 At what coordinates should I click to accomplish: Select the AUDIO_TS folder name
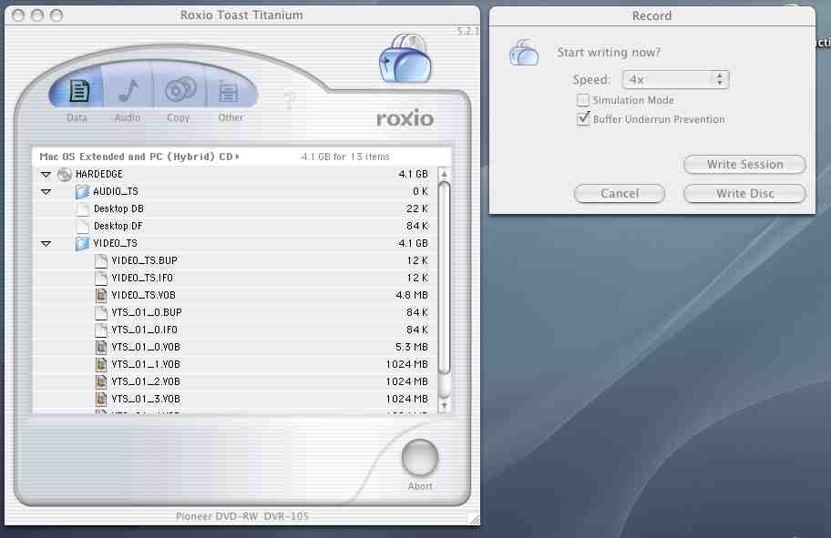coord(116,192)
